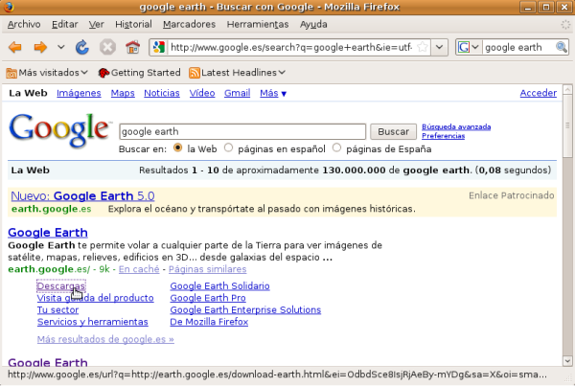This screenshot has height=386, width=575.
Task: Open the URL bar history dropdown arrow
Action: 439,47
